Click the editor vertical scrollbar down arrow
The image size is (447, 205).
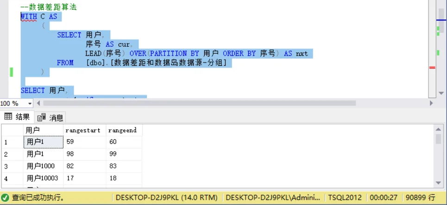coord(441,93)
